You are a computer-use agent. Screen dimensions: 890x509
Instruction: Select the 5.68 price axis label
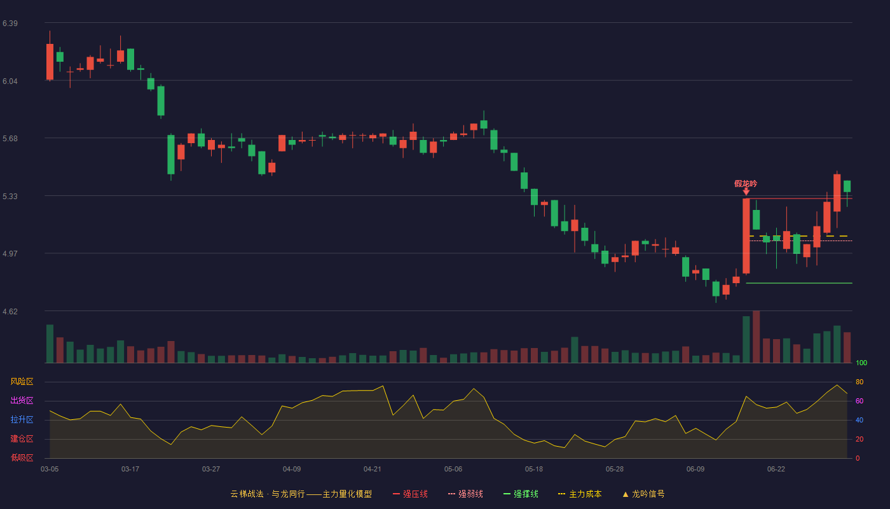click(10, 139)
